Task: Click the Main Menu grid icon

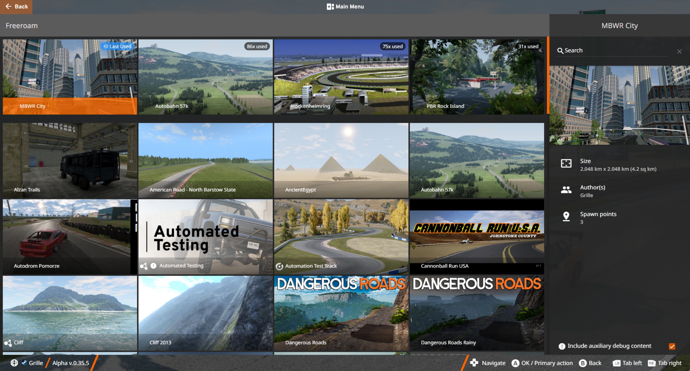Action: click(330, 6)
